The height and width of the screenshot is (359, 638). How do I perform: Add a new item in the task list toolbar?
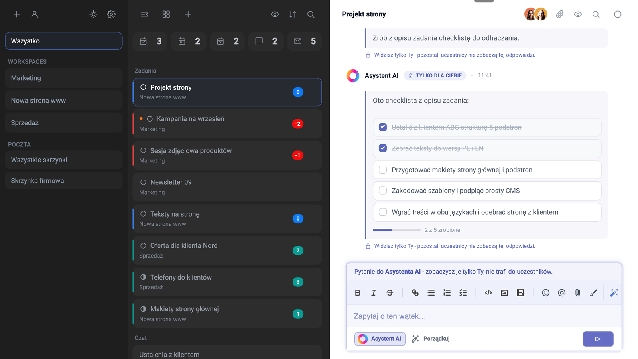(188, 14)
